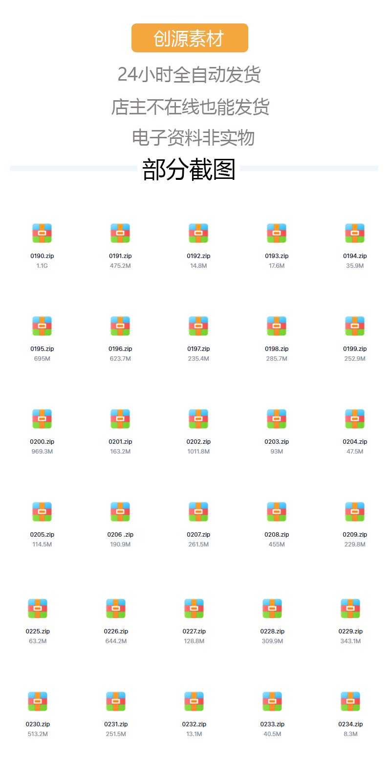Click the 14.8M file size label
This screenshot has width=391, height=782.
click(x=198, y=266)
